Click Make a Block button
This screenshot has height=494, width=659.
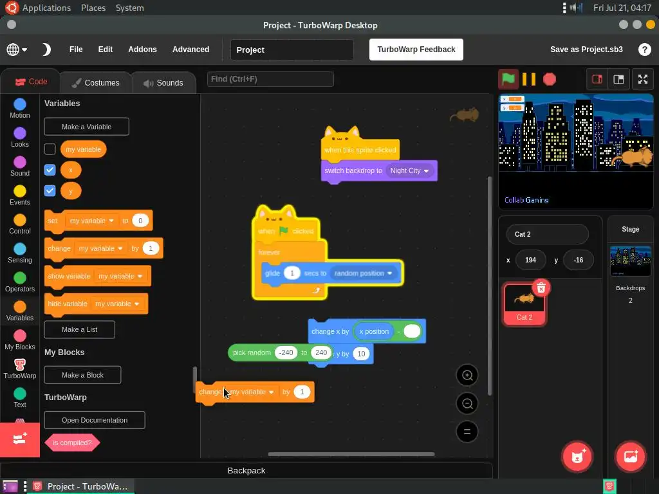(x=82, y=375)
